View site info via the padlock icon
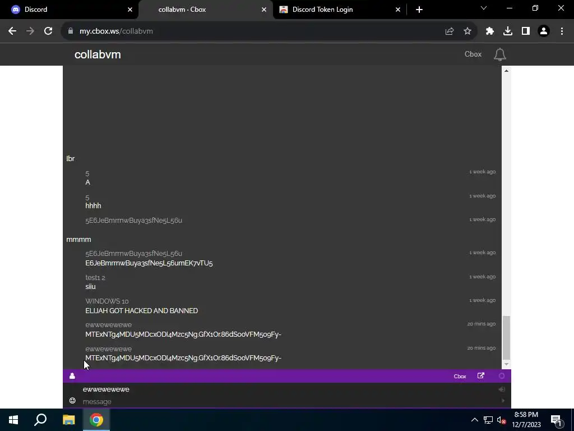Image resolution: width=574 pixels, height=431 pixels. [x=71, y=31]
